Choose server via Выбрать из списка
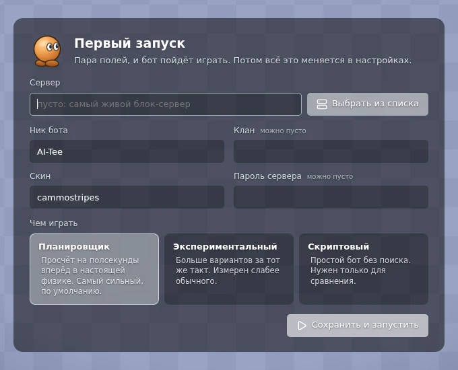The height and width of the screenshot is (370, 458). (368, 104)
